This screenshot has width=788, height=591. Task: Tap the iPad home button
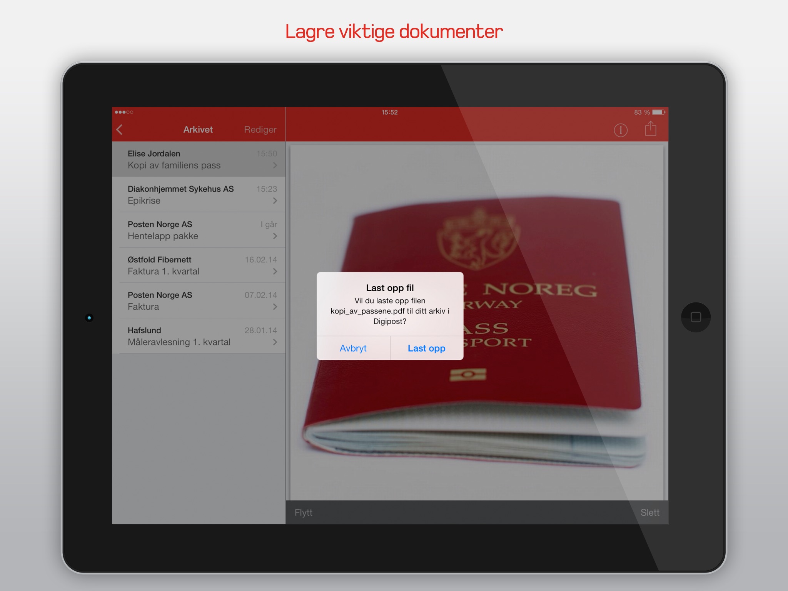tap(696, 317)
